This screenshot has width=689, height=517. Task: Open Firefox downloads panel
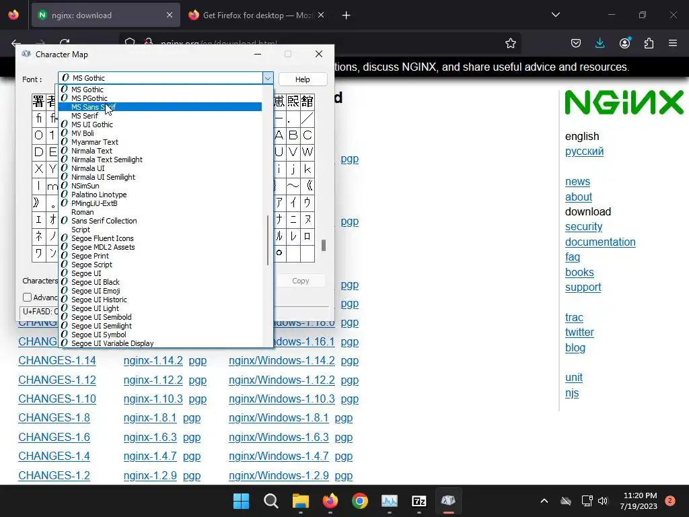600,43
